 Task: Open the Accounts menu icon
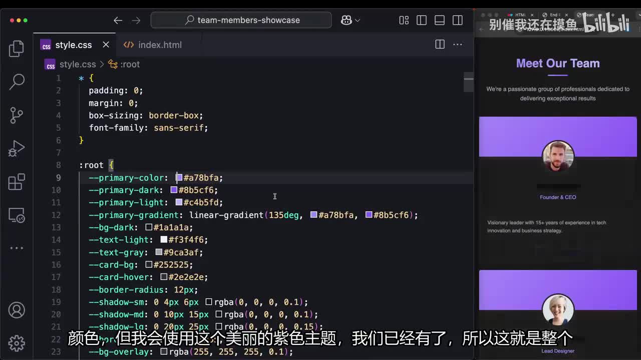[17, 310]
